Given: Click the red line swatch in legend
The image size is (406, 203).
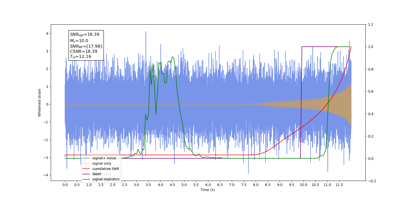Looking at the screenshot, I should 86,169.
